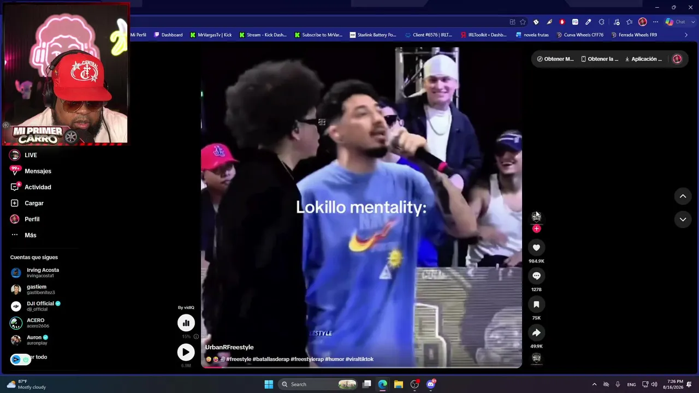Go to the previous video with up chevron

683,196
